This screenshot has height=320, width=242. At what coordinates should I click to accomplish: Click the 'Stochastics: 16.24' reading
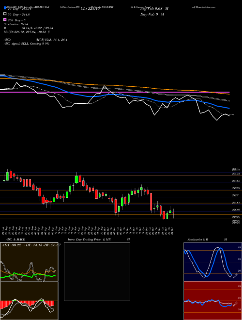click(15, 24)
